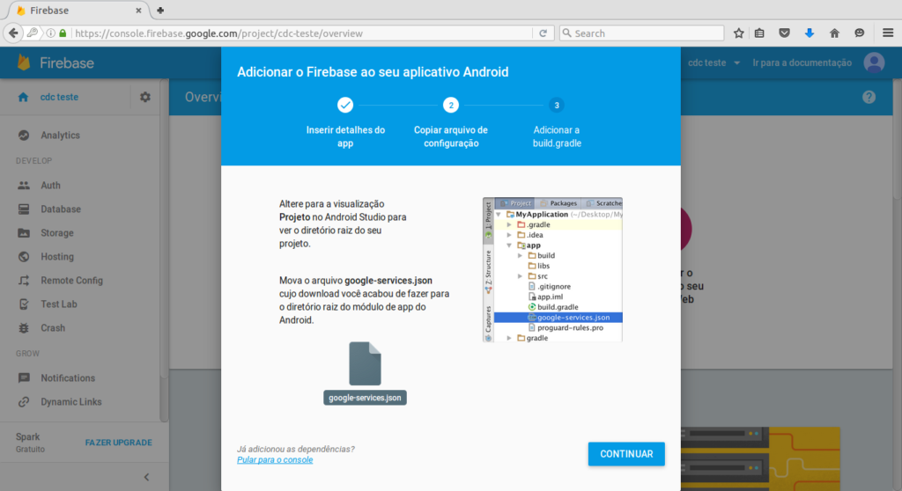Viewport: 902px width, 491px height.
Task: Click the Test Lab sidebar icon
Action: tap(24, 304)
